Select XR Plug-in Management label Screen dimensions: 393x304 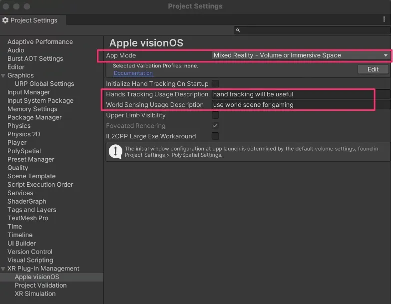click(43, 269)
